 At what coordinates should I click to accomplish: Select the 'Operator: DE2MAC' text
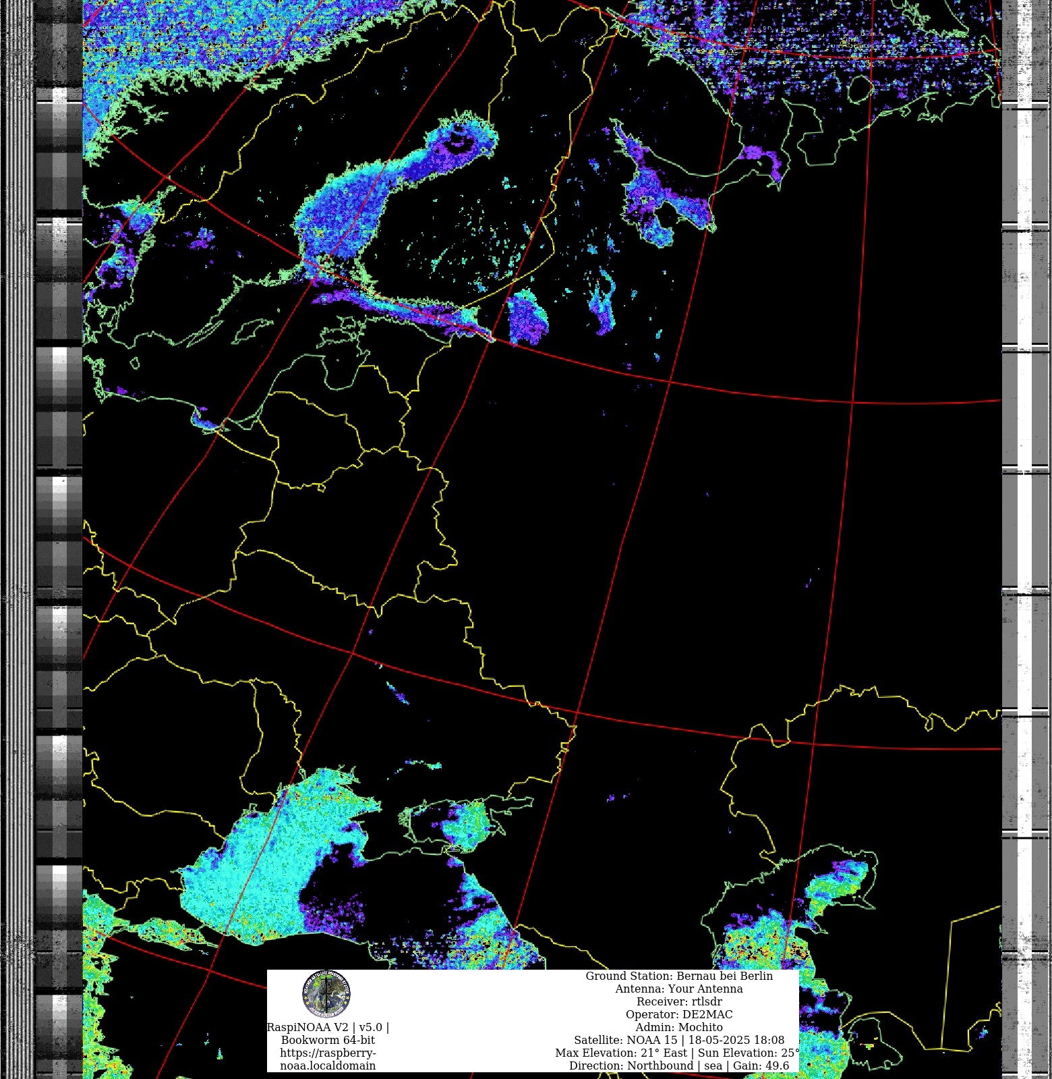[x=679, y=1014]
